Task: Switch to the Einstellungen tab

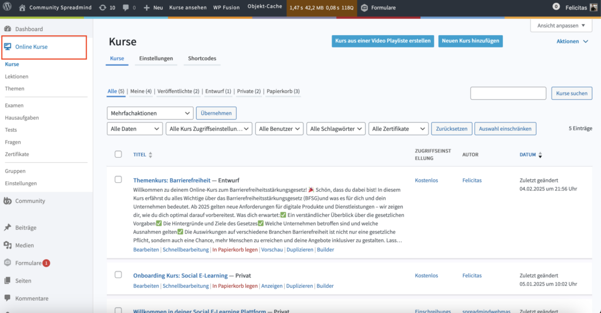Action: pos(156,59)
